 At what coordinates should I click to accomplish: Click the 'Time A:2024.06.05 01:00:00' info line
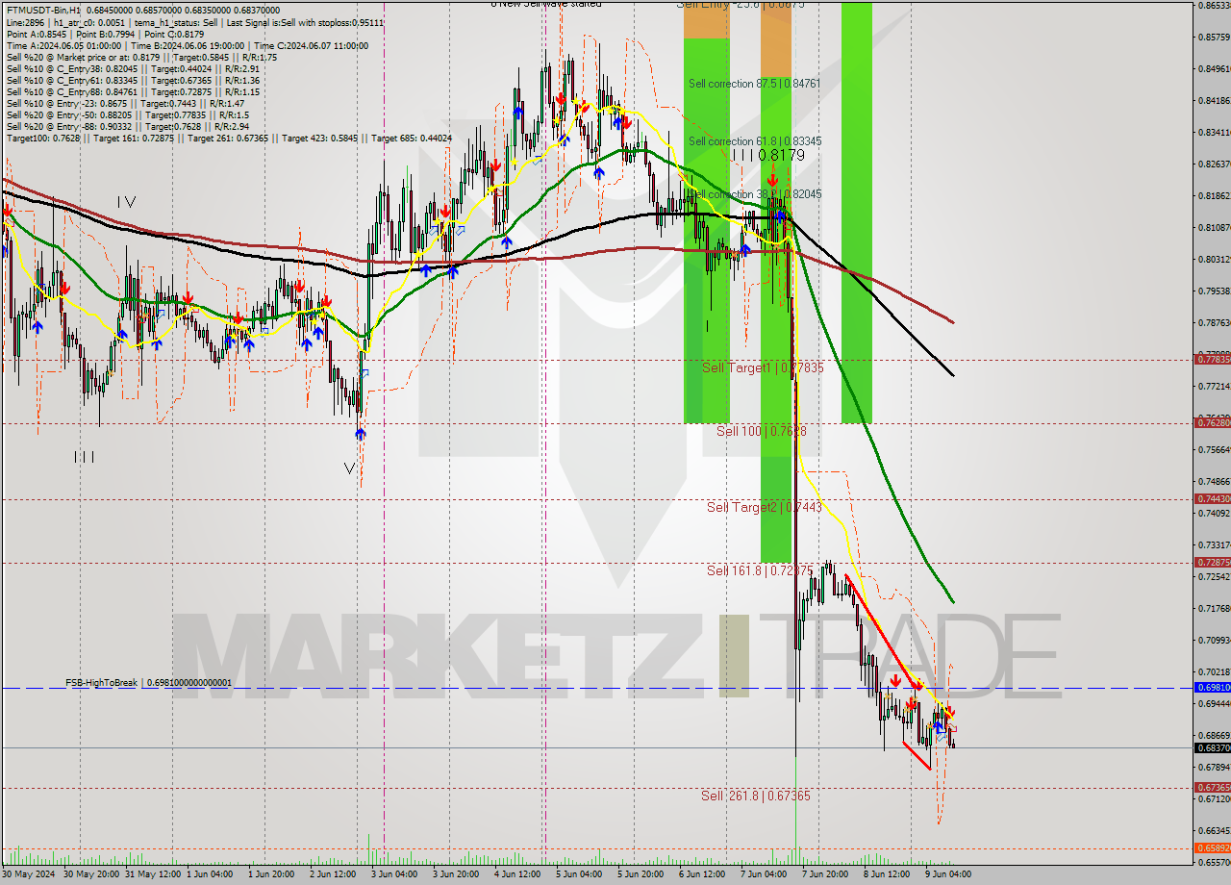[x=188, y=45]
